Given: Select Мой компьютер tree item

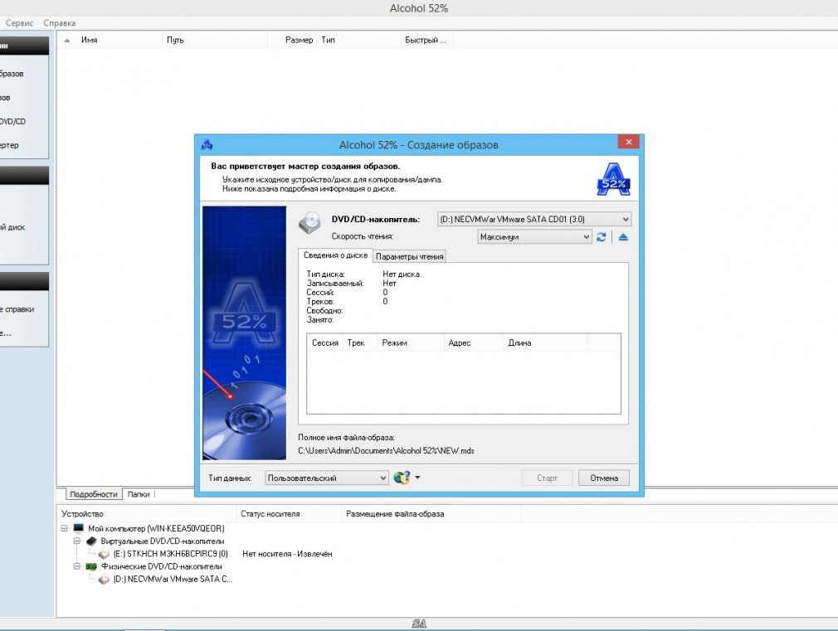Looking at the screenshot, I should point(156,528).
